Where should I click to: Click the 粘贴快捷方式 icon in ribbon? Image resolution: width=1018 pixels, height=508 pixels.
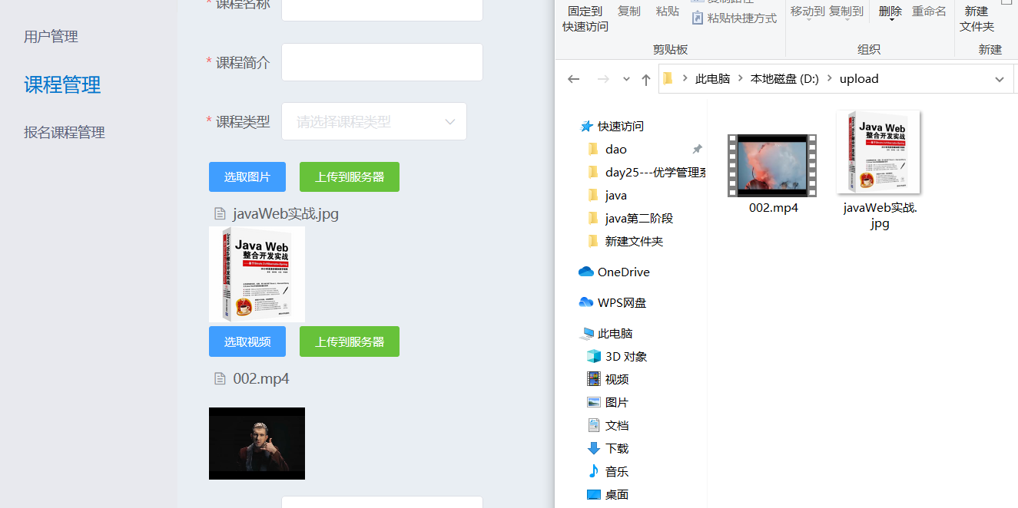coord(698,18)
